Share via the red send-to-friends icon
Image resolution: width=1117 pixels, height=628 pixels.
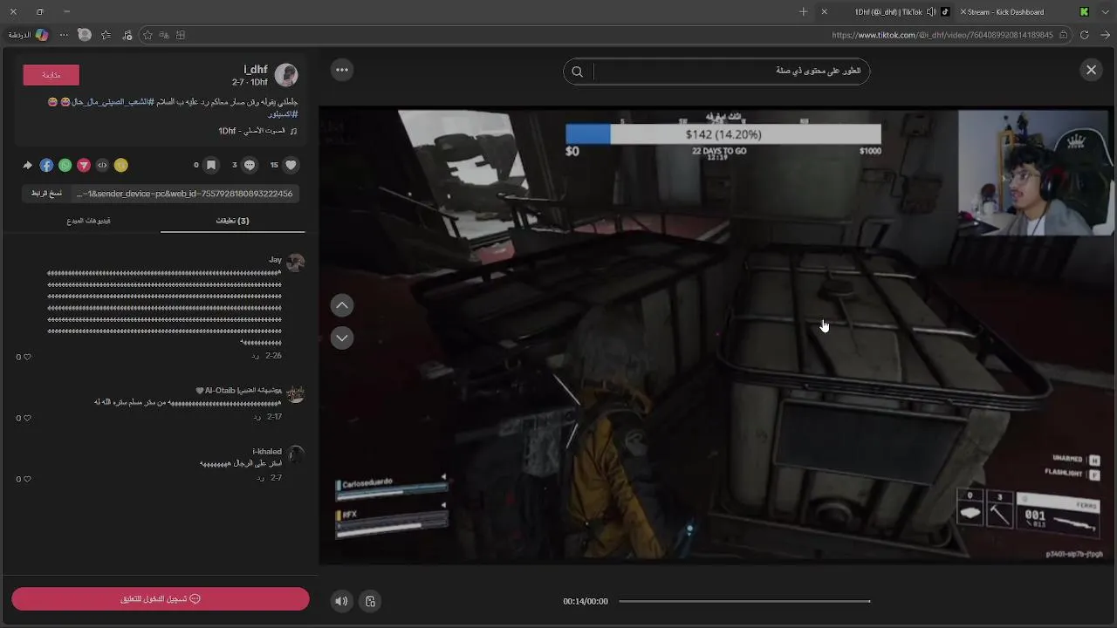click(x=84, y=165)
